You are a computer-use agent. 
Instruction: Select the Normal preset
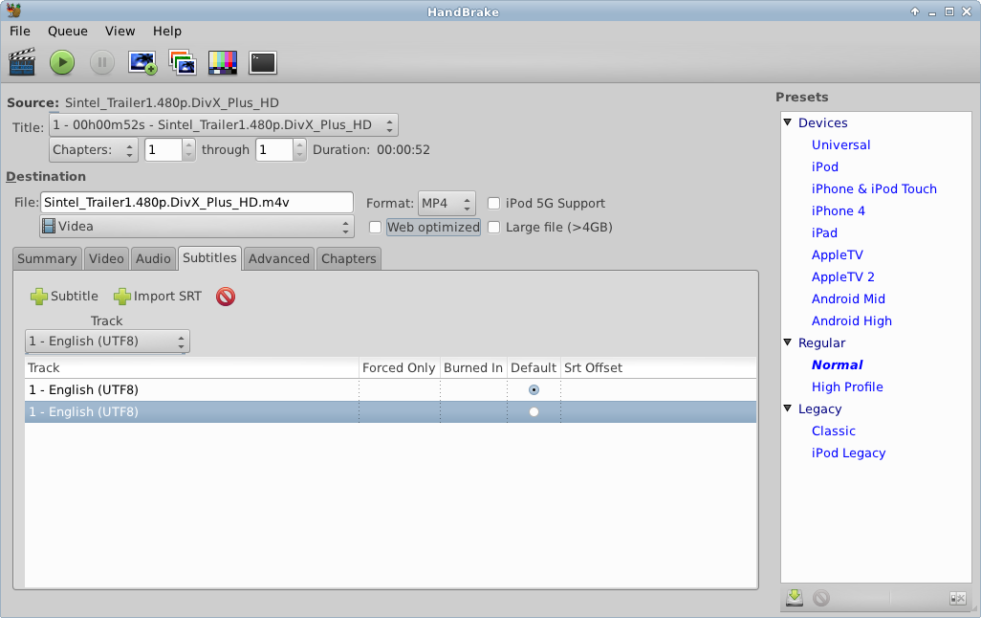(x=838, y=364)
